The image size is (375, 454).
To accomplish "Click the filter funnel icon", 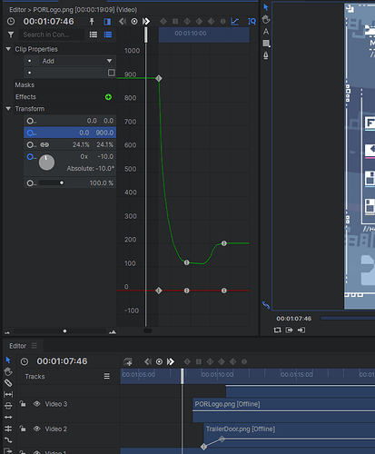I will point(11,35).
